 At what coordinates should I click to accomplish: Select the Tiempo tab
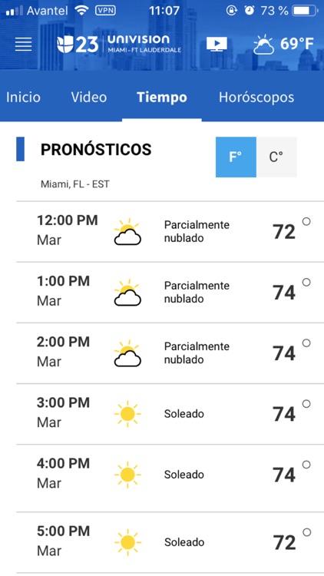click(x=162, y=98)
